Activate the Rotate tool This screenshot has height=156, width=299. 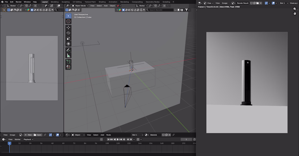pyautogui.click(x=68, y=33)
